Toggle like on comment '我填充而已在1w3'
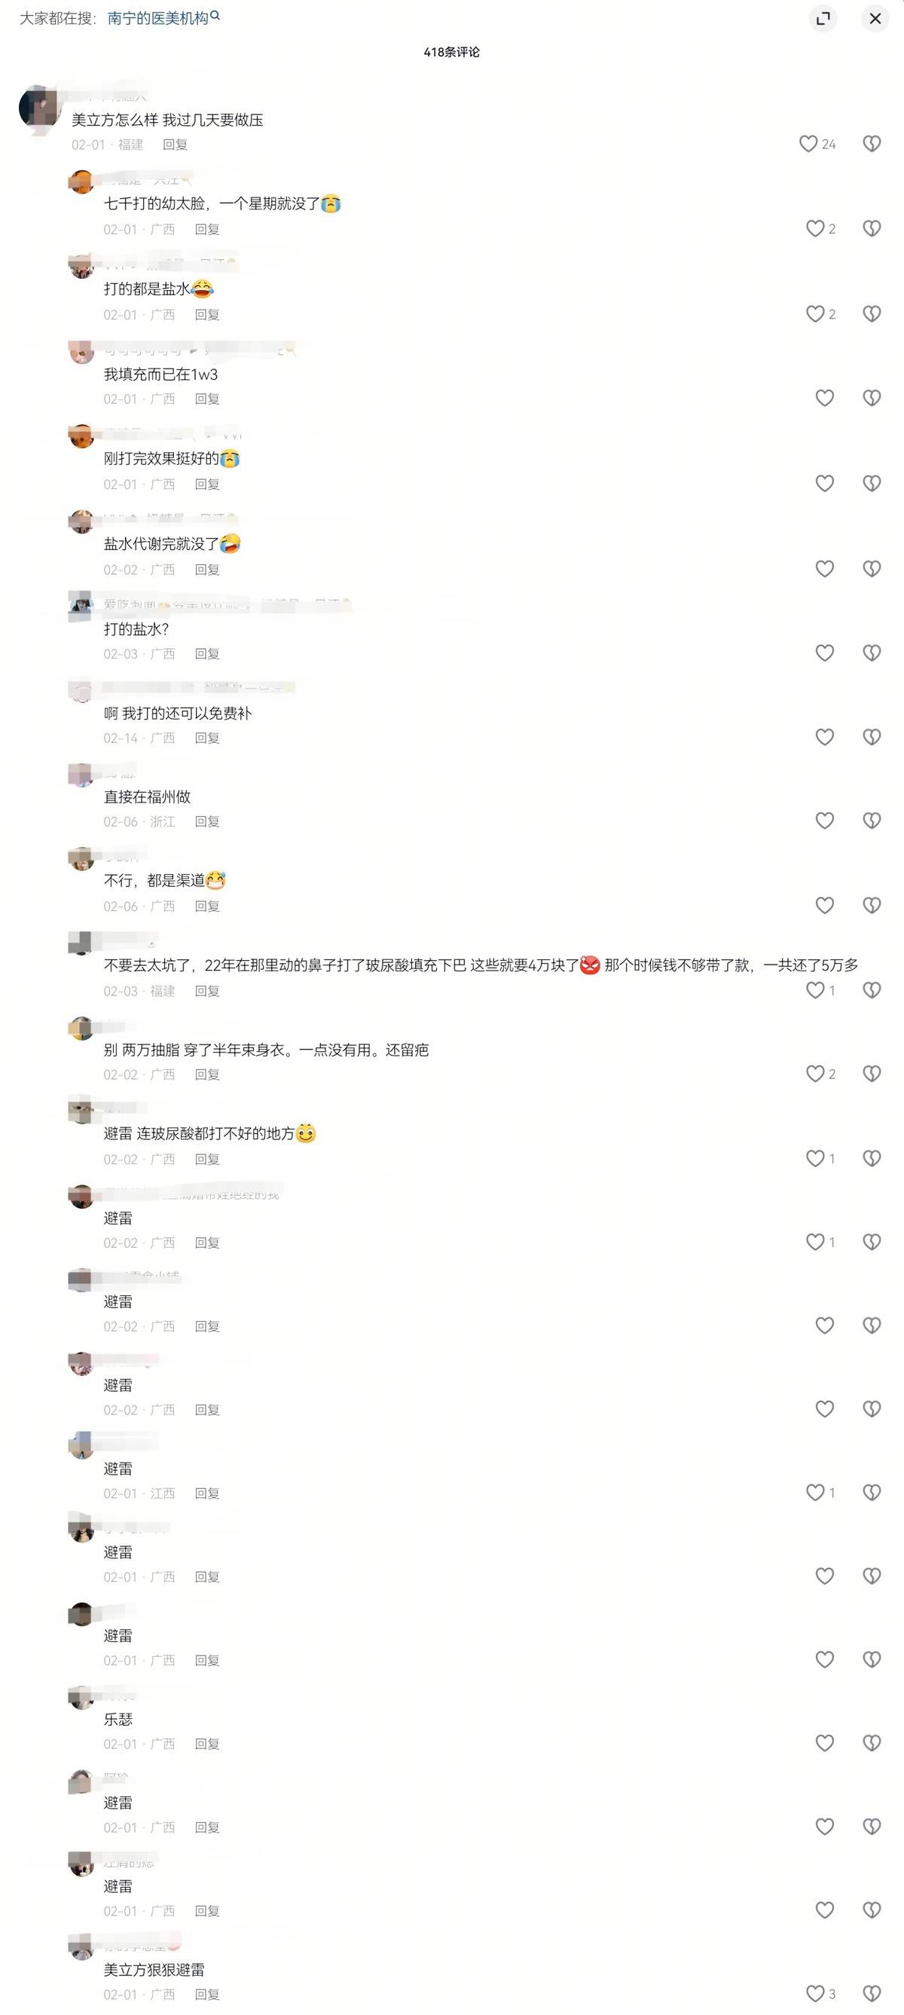The height and width of the screenshot is (2015, 904). point(824,398)
